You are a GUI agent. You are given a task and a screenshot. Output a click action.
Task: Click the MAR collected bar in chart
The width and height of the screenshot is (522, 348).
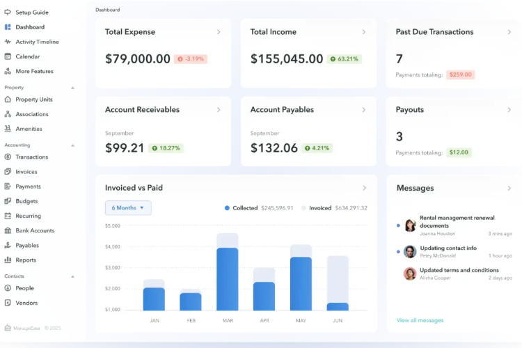click(x=228, y=279)
